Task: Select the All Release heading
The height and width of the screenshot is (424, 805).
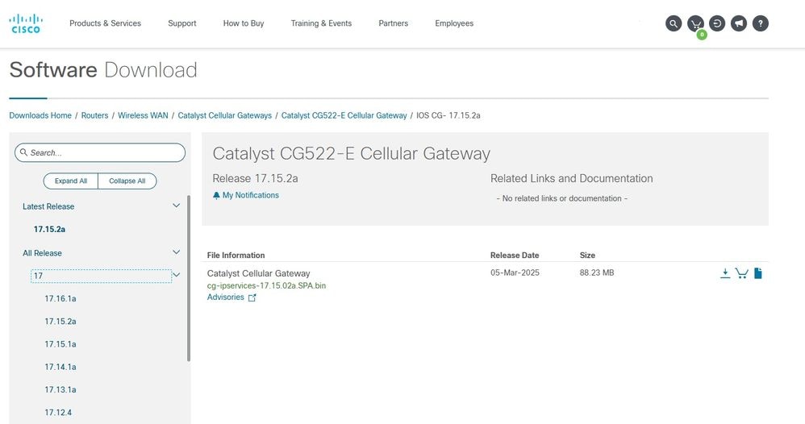Action: tap(42, 253)
